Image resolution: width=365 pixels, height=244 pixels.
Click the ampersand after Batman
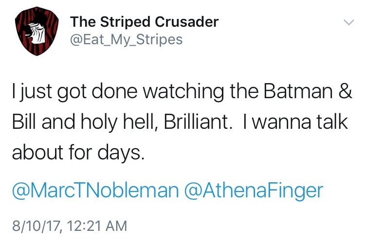click(x=344, y=92)
